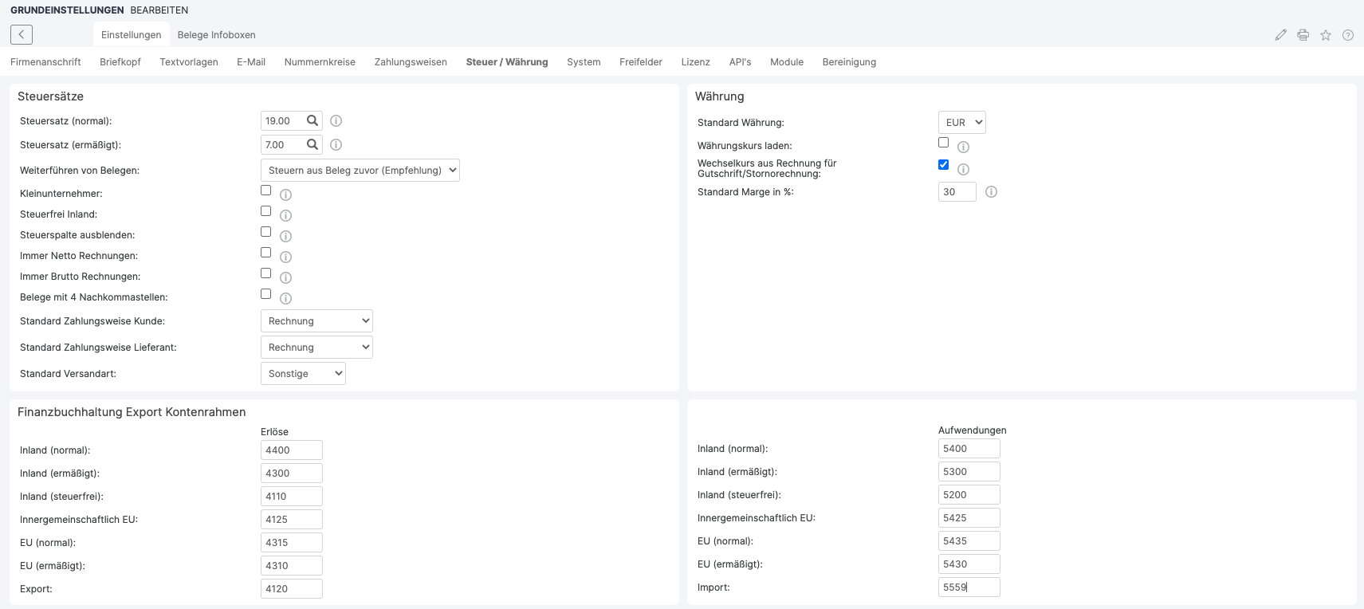Viewport: 1364px width, 609px height.
Task: Click the Export Erlöse input field
Action: tap(291, 589)
